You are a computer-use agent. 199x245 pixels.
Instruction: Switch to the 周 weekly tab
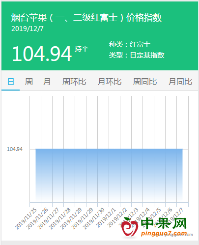click(x=29, y=82)
